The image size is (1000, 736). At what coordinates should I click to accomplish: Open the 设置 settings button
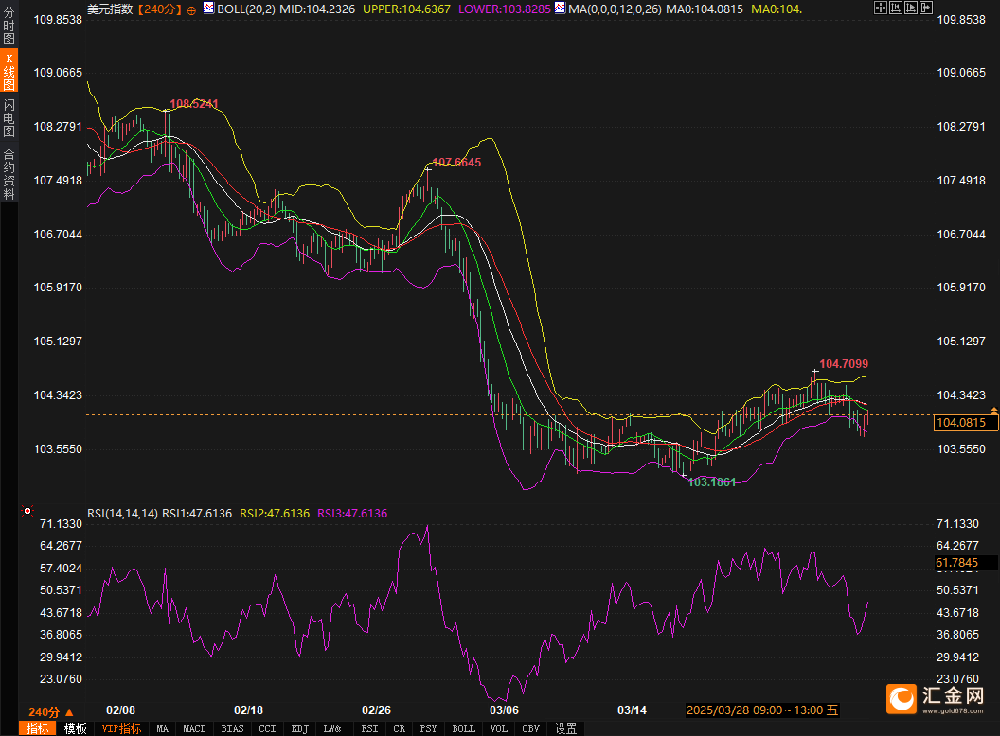click(565, 728)
